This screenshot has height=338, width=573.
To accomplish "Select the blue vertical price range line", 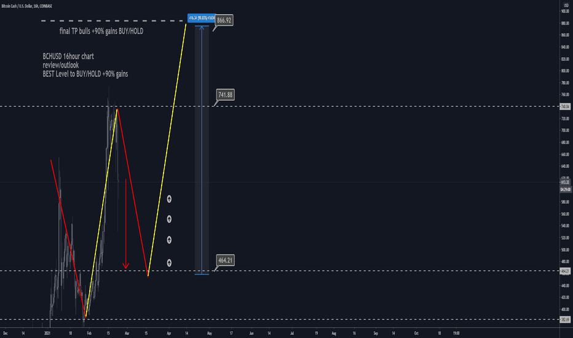I will tap(202, 150).
